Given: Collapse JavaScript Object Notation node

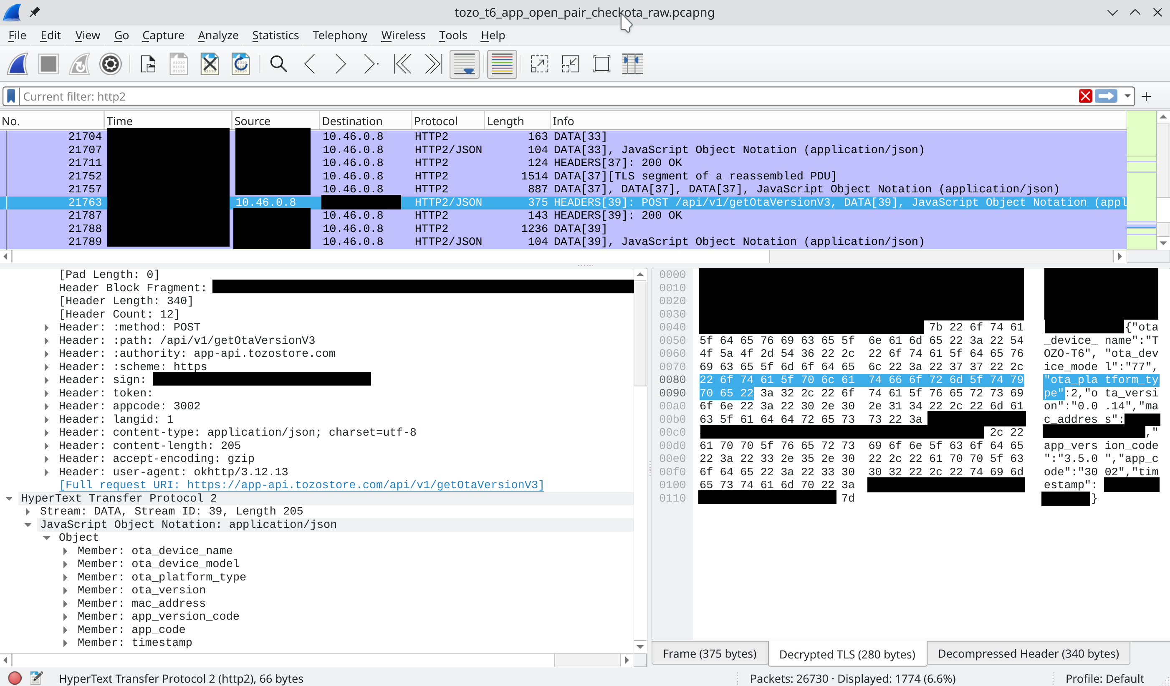Looking at the screenshot, I should coord(28,525).
